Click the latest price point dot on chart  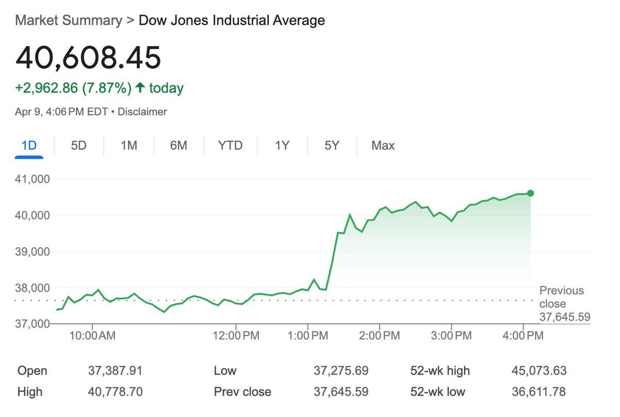pyautogui.click(x=530, y=193)
